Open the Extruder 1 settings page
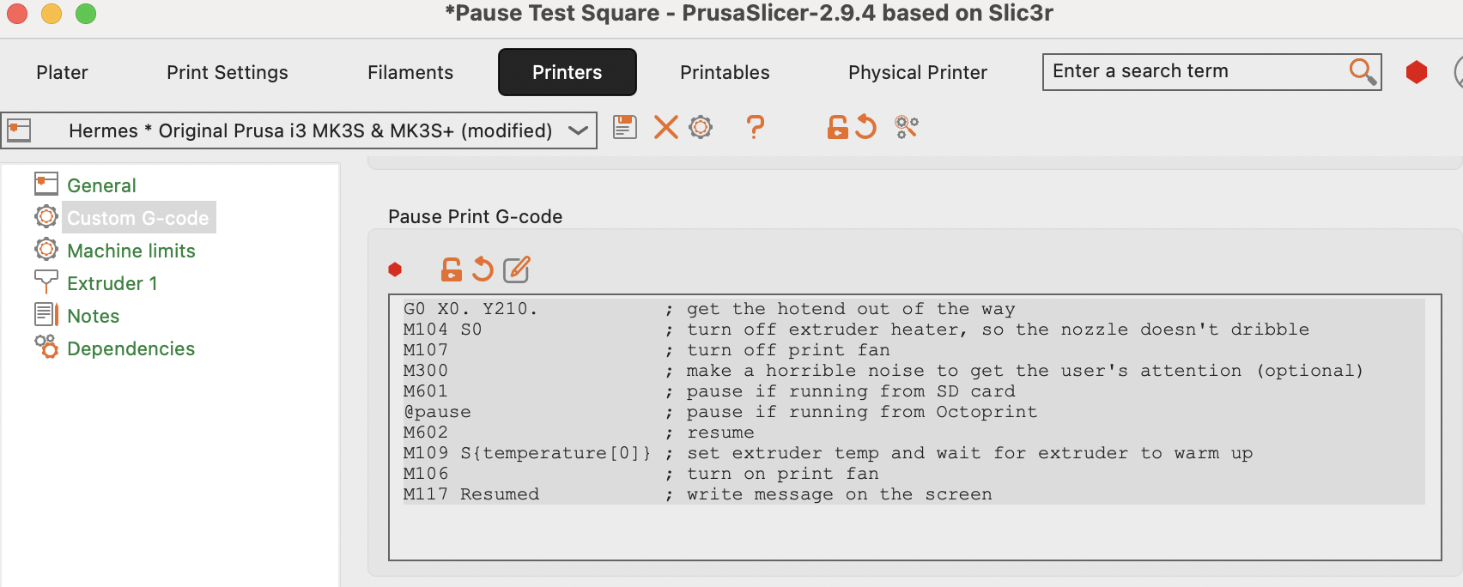Screen dimensions: 1463x587 coord(112,283)
